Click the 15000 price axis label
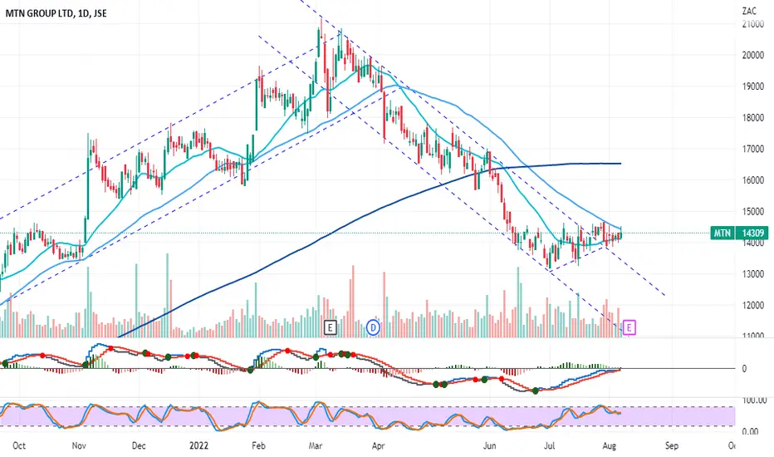This screenshot has height=457, width=774. coord(752,211)
